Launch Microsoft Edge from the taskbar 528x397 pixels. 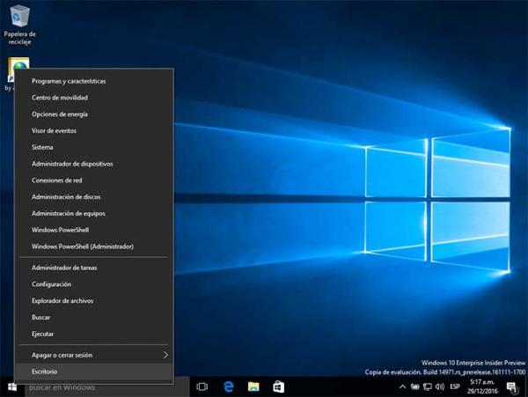point(228,387)
